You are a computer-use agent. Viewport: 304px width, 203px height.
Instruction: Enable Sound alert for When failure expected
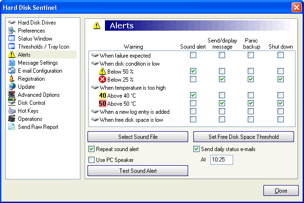pyautogui.click(x=193, y=55)
